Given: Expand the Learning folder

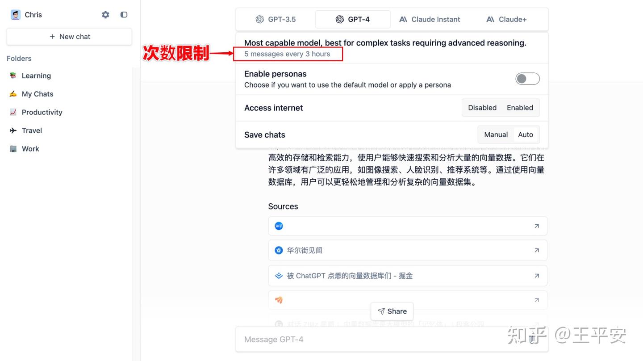Looking at the screenshot, I should 36,76.
